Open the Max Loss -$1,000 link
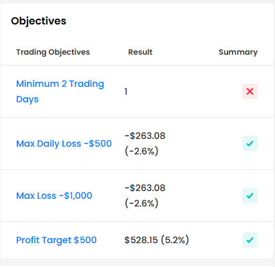The width and height of the screenshot is (275, 267). coord(54,196)
